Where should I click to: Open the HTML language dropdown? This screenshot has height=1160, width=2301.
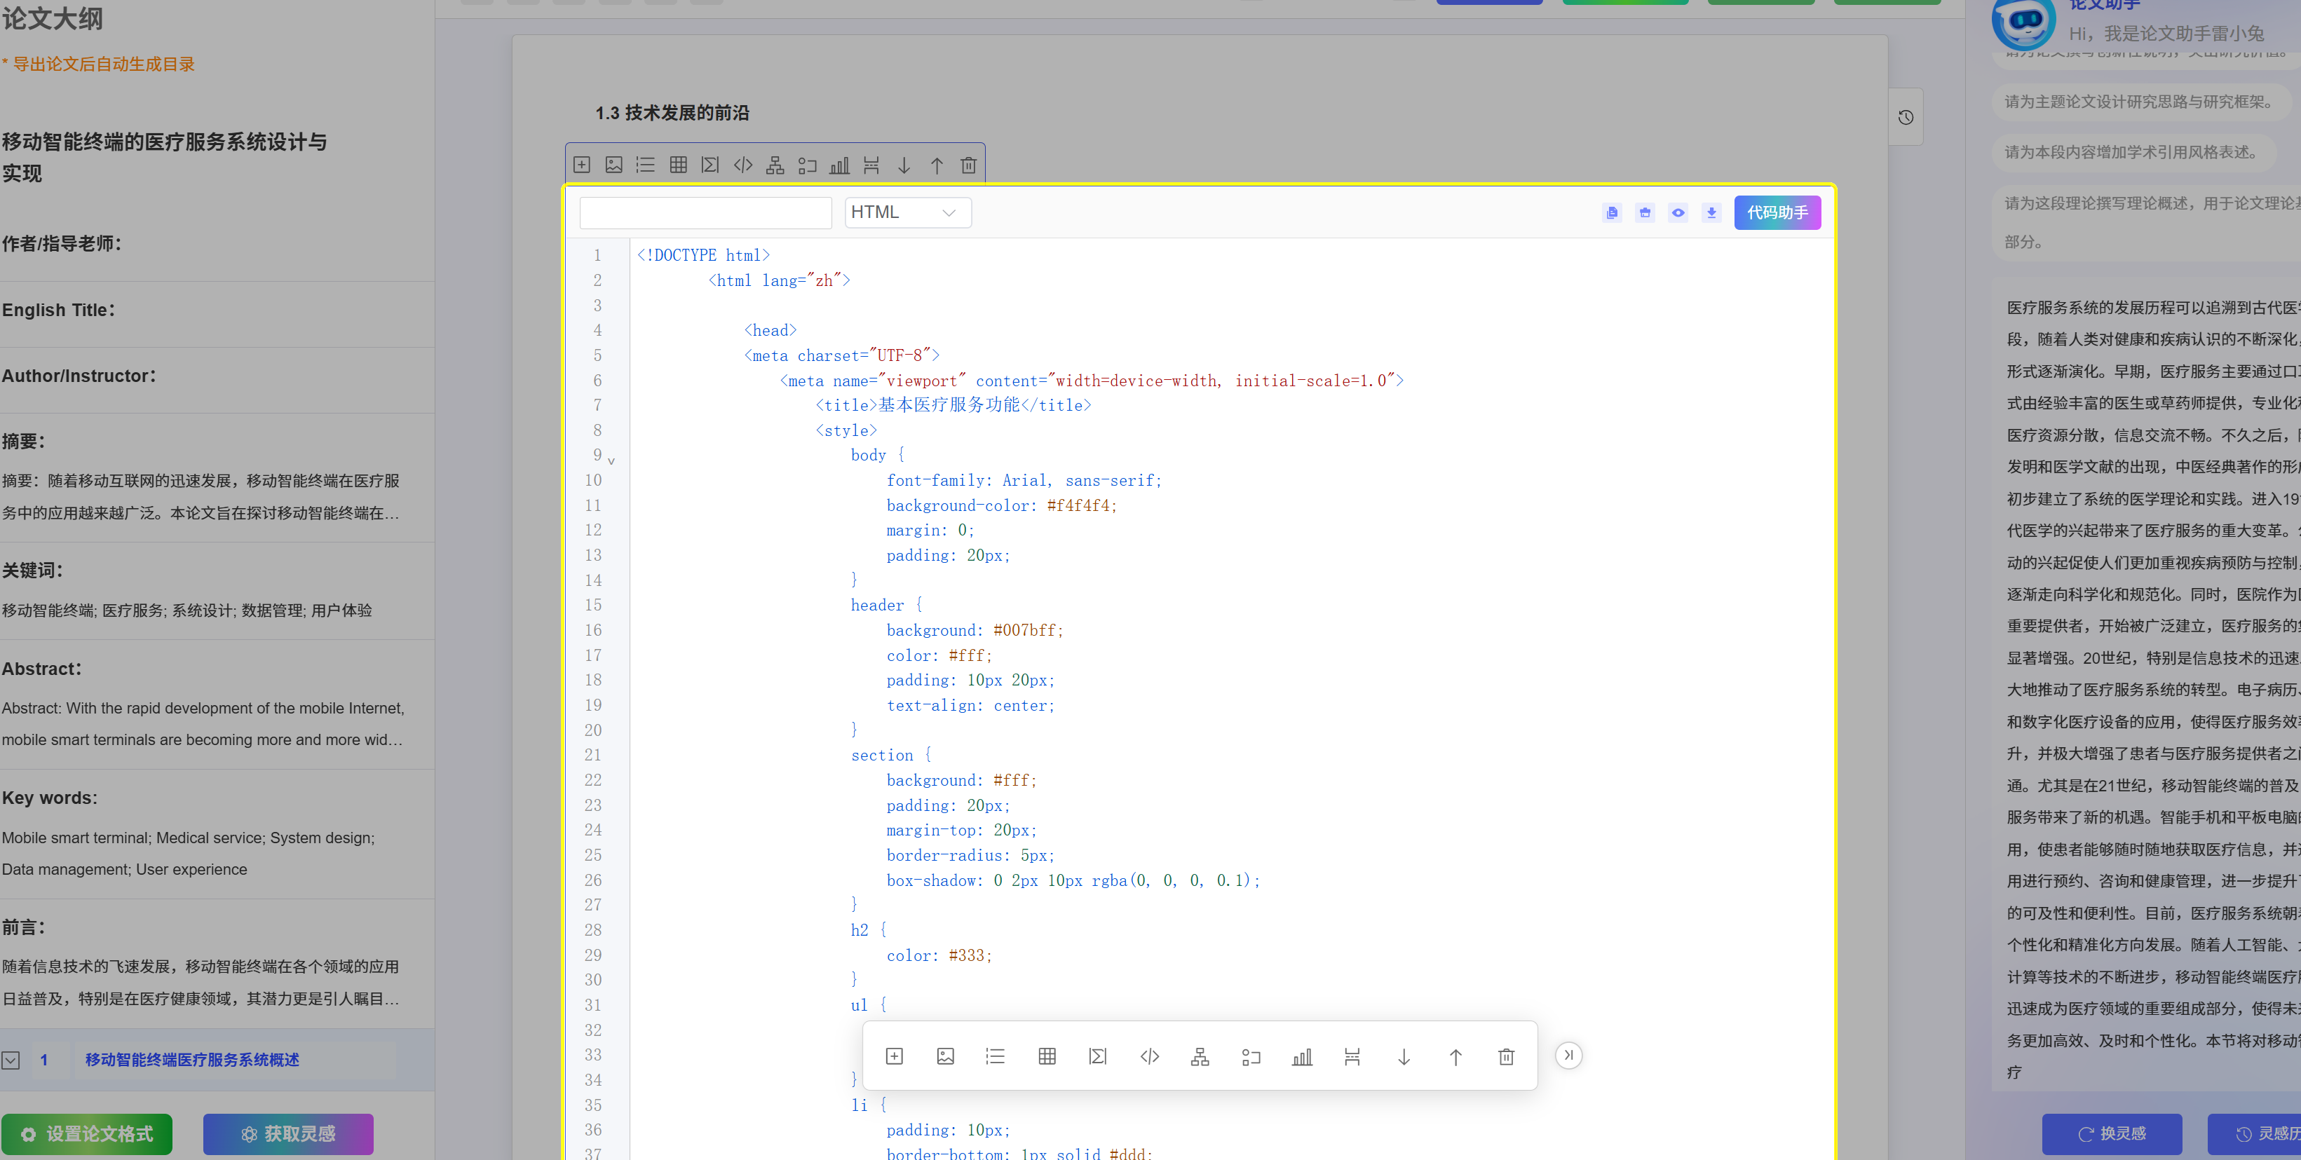tap(907, 212)
